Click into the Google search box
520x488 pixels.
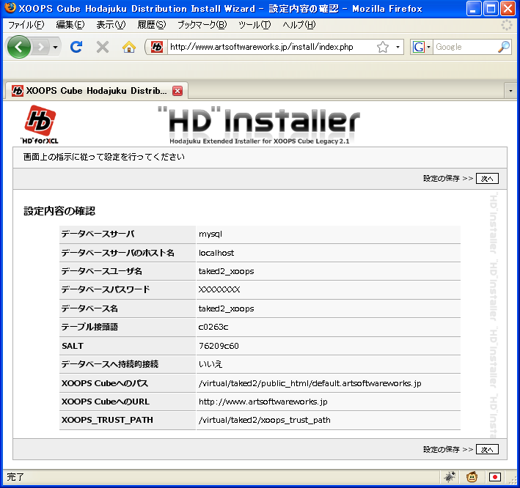tap(466, 47)
